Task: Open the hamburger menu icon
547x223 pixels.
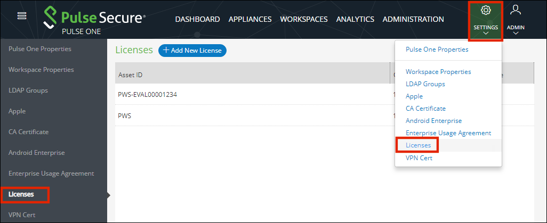Action: click(x=22, y=15)
